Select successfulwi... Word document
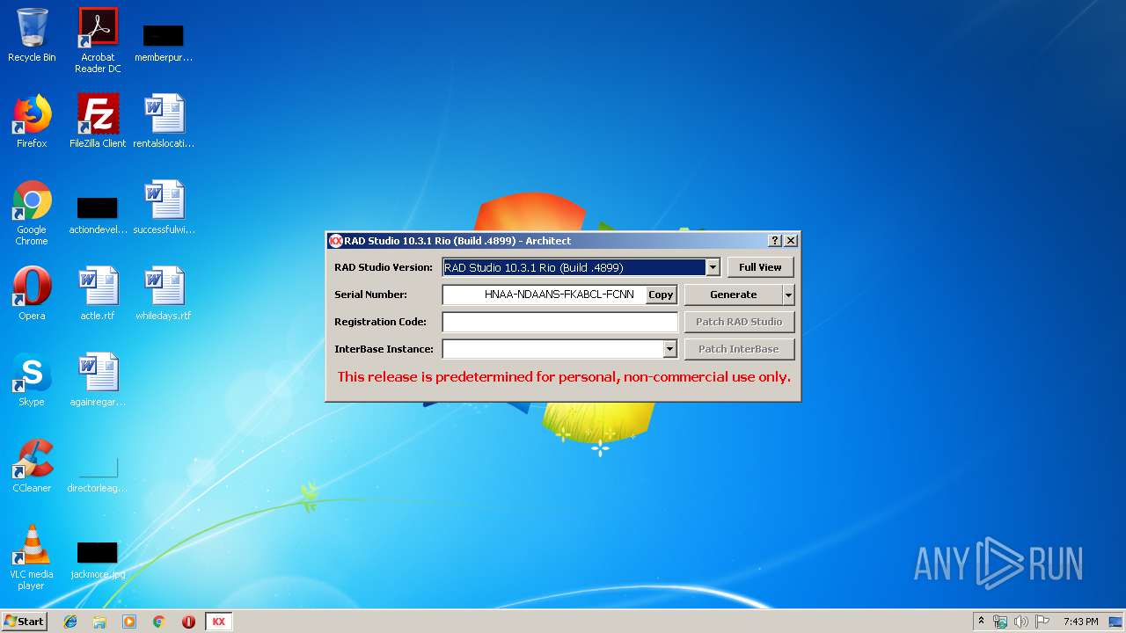This screenshot has height=633, width=1126. 164,207
